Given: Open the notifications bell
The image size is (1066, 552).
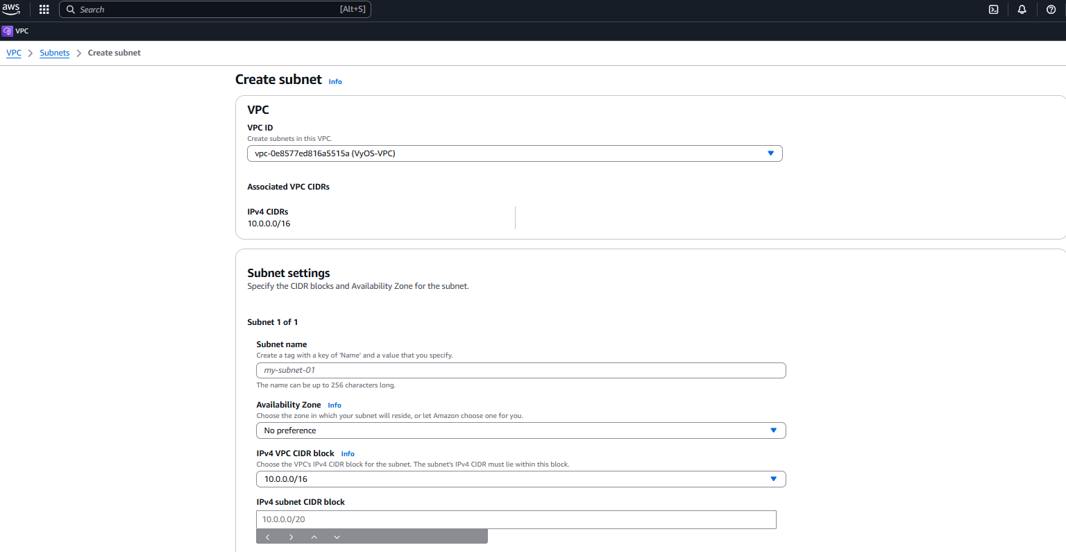Looking at the screenshot, I should click(1021, 9).
